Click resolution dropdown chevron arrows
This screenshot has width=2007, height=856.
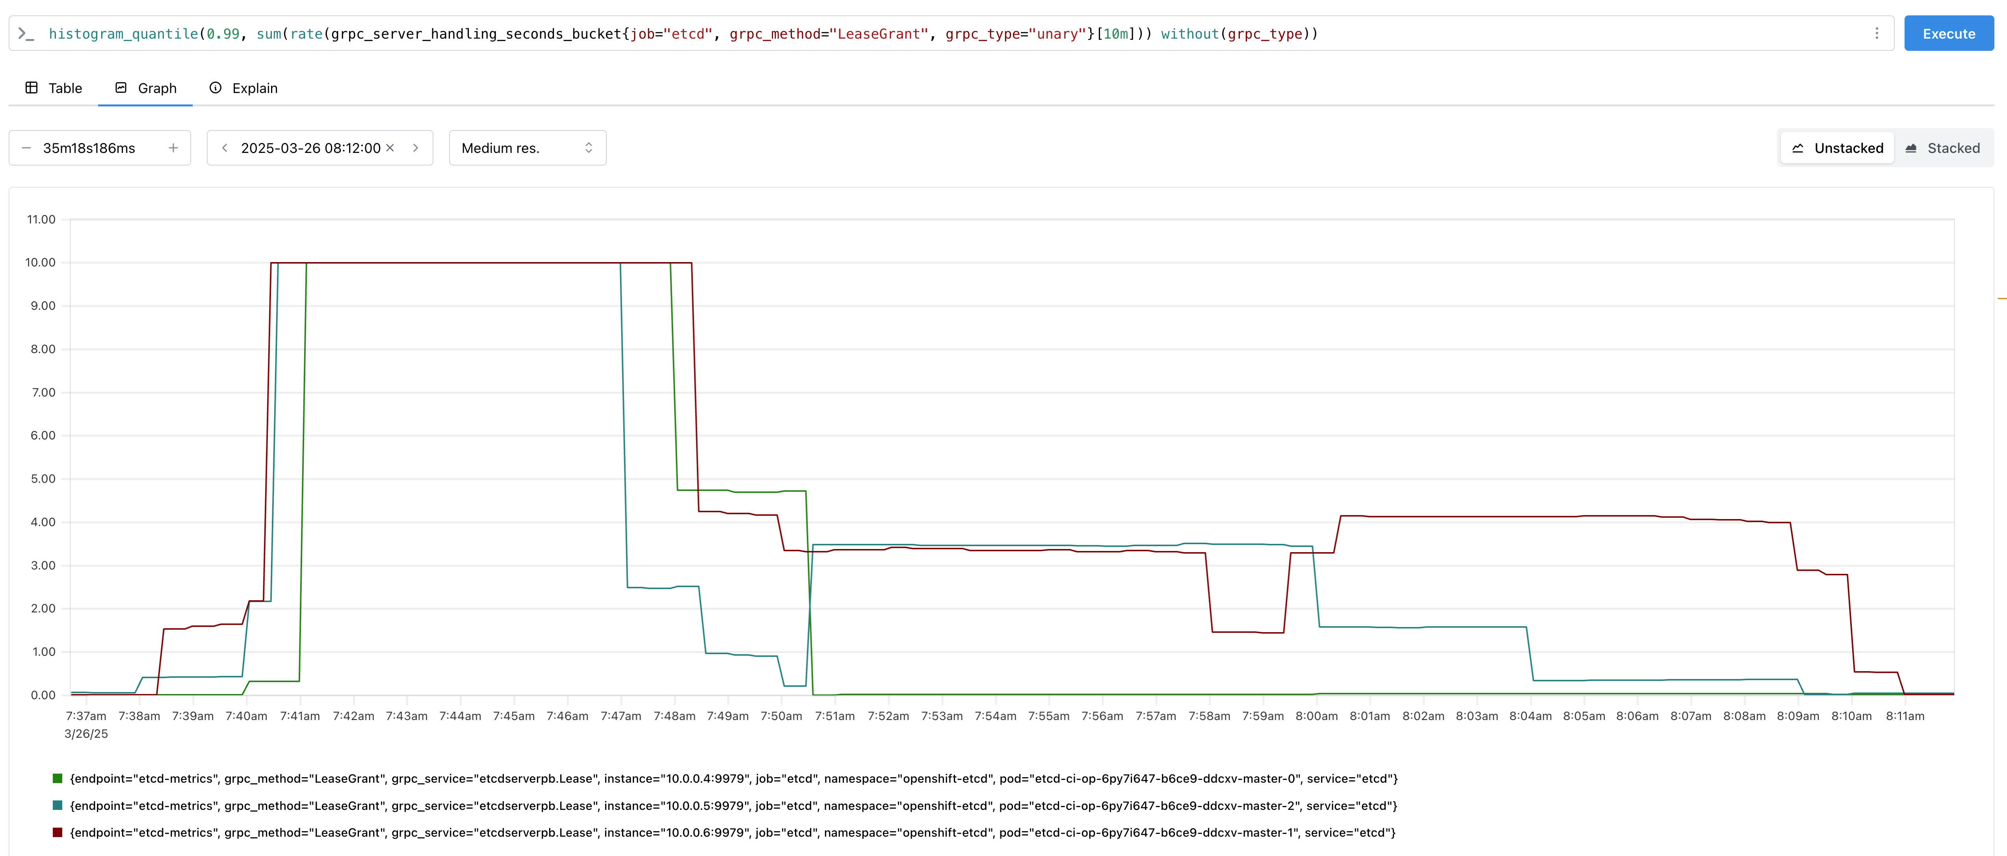(589, 148)
